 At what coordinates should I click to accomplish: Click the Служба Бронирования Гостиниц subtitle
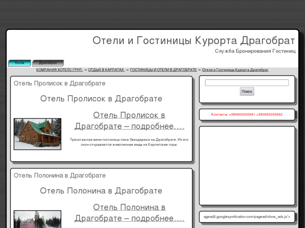[255, 51]
